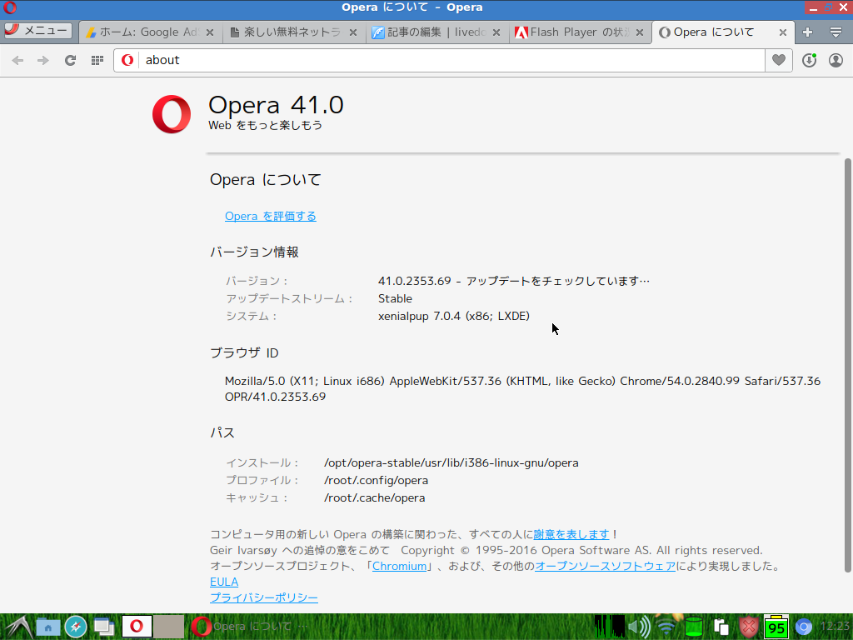Go back to previous page
The width and height of the screenshot is (853, 640).
(17, 60)
